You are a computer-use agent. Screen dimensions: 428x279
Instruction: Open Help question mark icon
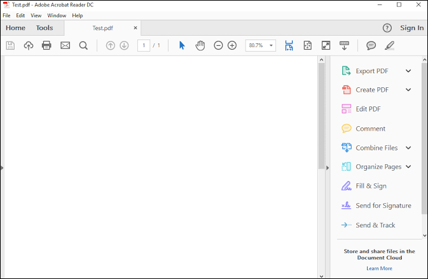[x=387, y=28]
